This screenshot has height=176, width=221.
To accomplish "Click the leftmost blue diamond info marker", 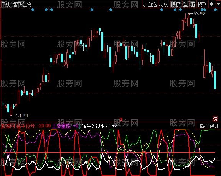I will 33,10.
